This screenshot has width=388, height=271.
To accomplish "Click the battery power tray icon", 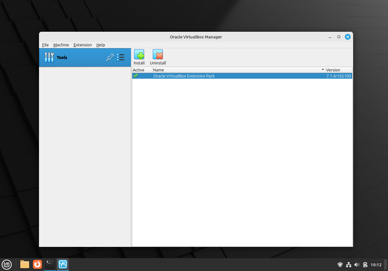I will point(365,265).
